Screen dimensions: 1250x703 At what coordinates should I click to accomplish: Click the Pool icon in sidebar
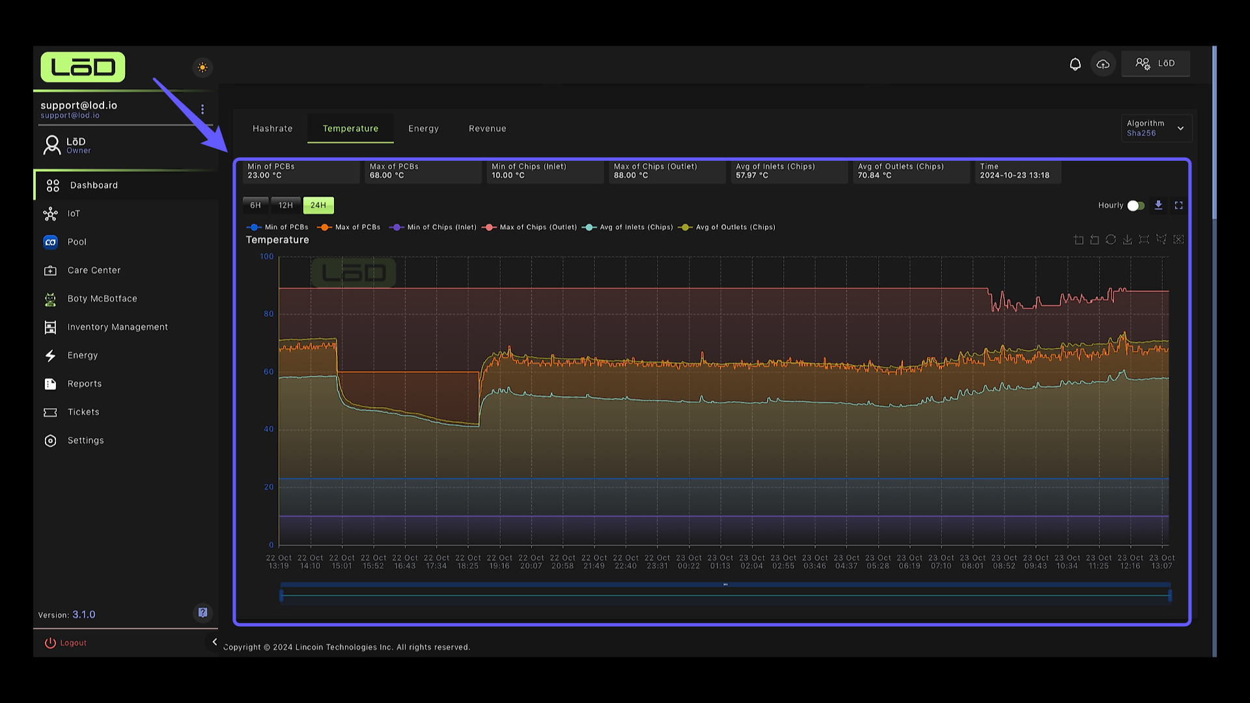coord(50,242)
